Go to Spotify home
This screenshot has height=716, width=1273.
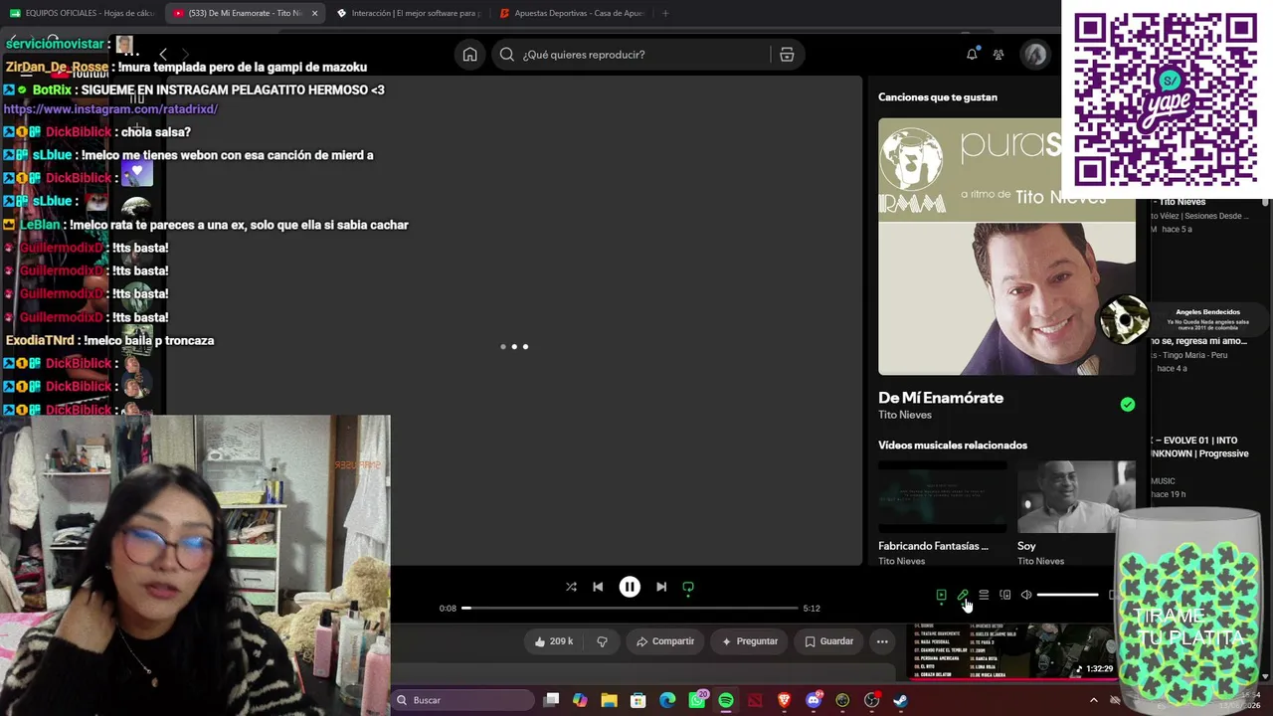(x=469, y=55)
